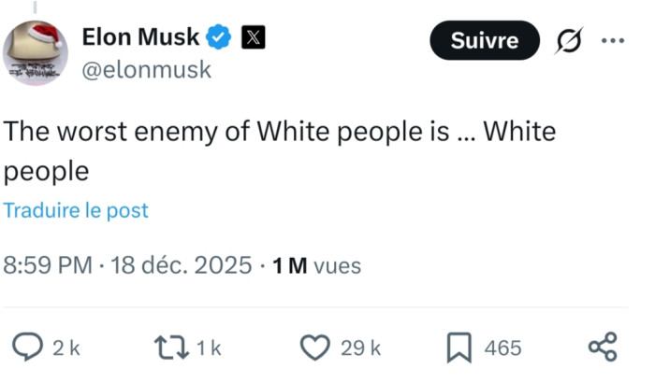Click the 29 k likes count
This screenshot has width=655, height=383.
pyautogui.click(x=360, y=348)
